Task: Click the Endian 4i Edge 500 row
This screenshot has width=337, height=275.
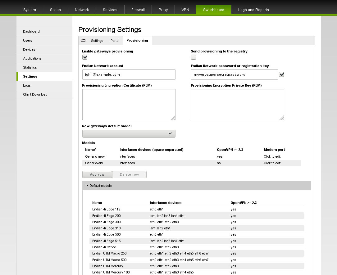Action: pos(196,234)
